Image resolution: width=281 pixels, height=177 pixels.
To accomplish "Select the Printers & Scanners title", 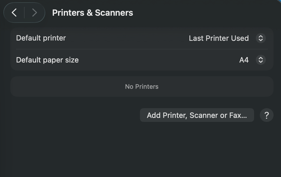I will click(92, 13).
